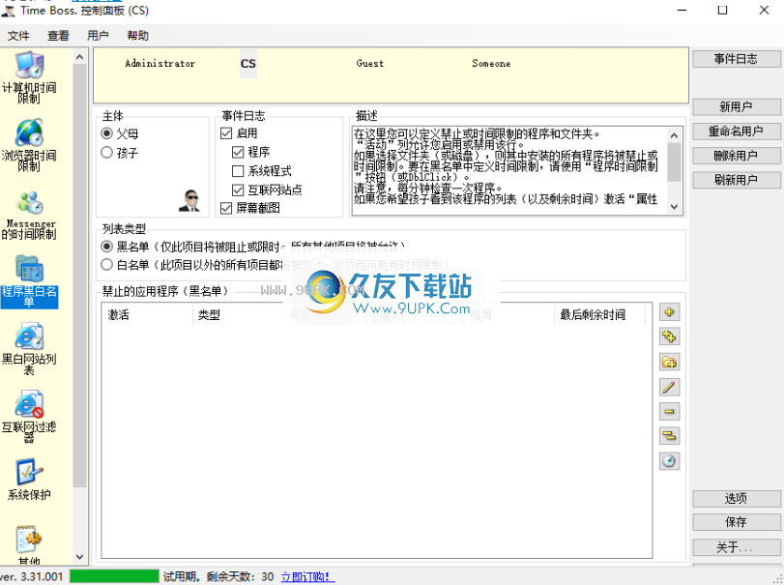Open Messenger time limit section
784x585 pixels.
tap(29, 215)
